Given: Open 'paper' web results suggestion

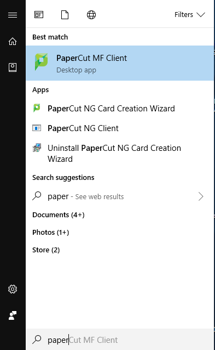Looking at the screenshot, I should pos(120,196).
